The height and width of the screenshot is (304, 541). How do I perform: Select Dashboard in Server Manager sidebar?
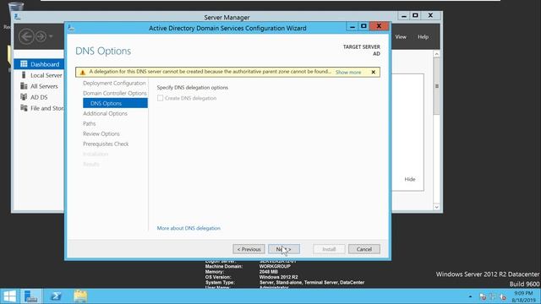point(39,64)
